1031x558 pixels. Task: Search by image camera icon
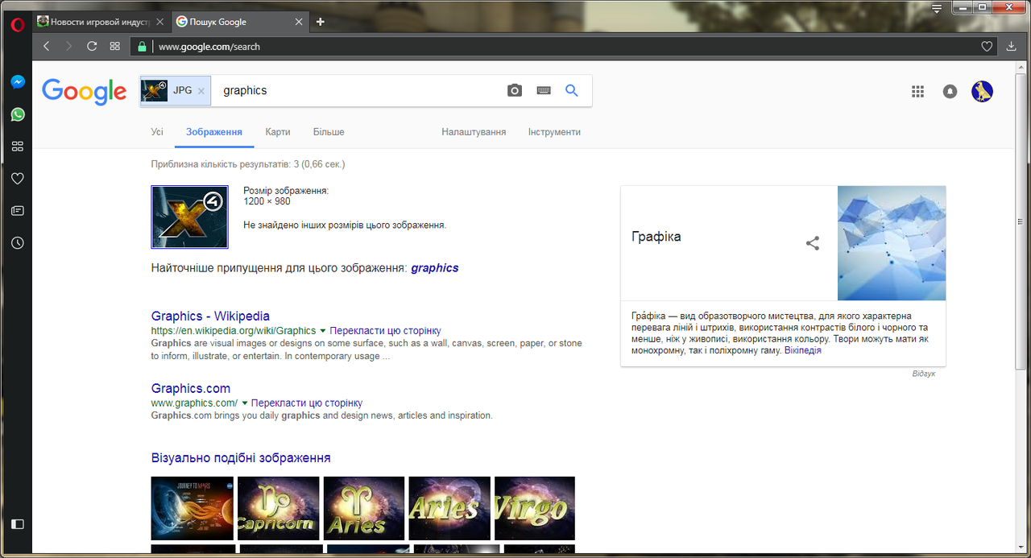pyautogui.click(x=515, y=91)
